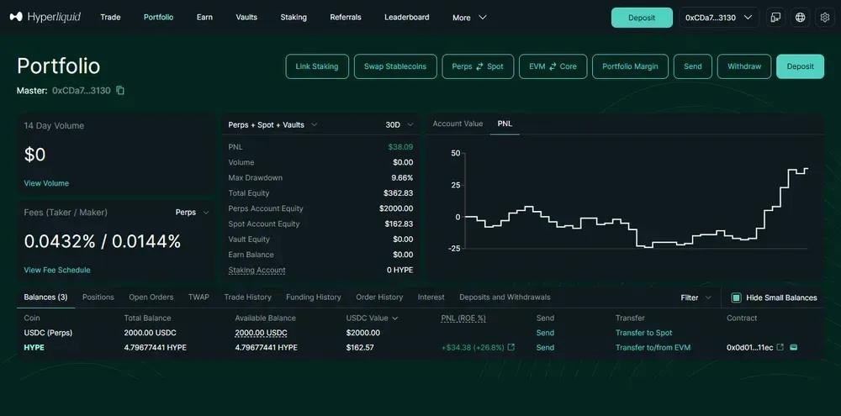Switch to the Positions tab
Viewport: 841px width, 416px height.
(98, 297)
